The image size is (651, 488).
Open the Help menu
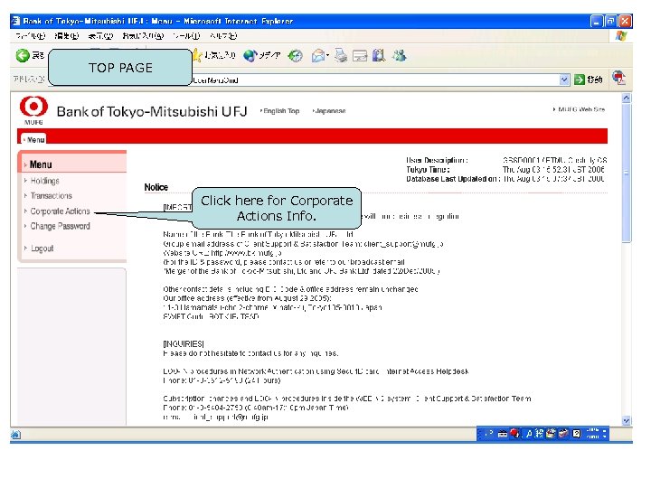[x=223, y=36]
